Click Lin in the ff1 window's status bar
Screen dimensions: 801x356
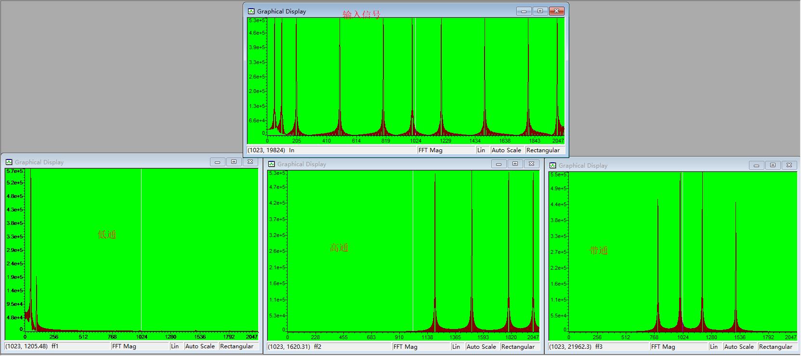click(x=174, y=346)
